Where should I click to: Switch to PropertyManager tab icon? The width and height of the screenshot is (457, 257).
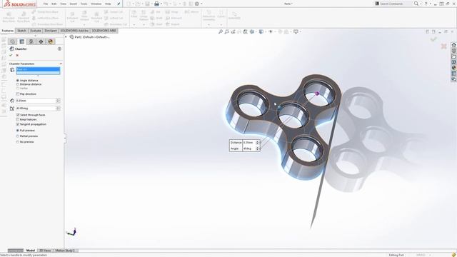pyautogui.click(x=22, y=41)
